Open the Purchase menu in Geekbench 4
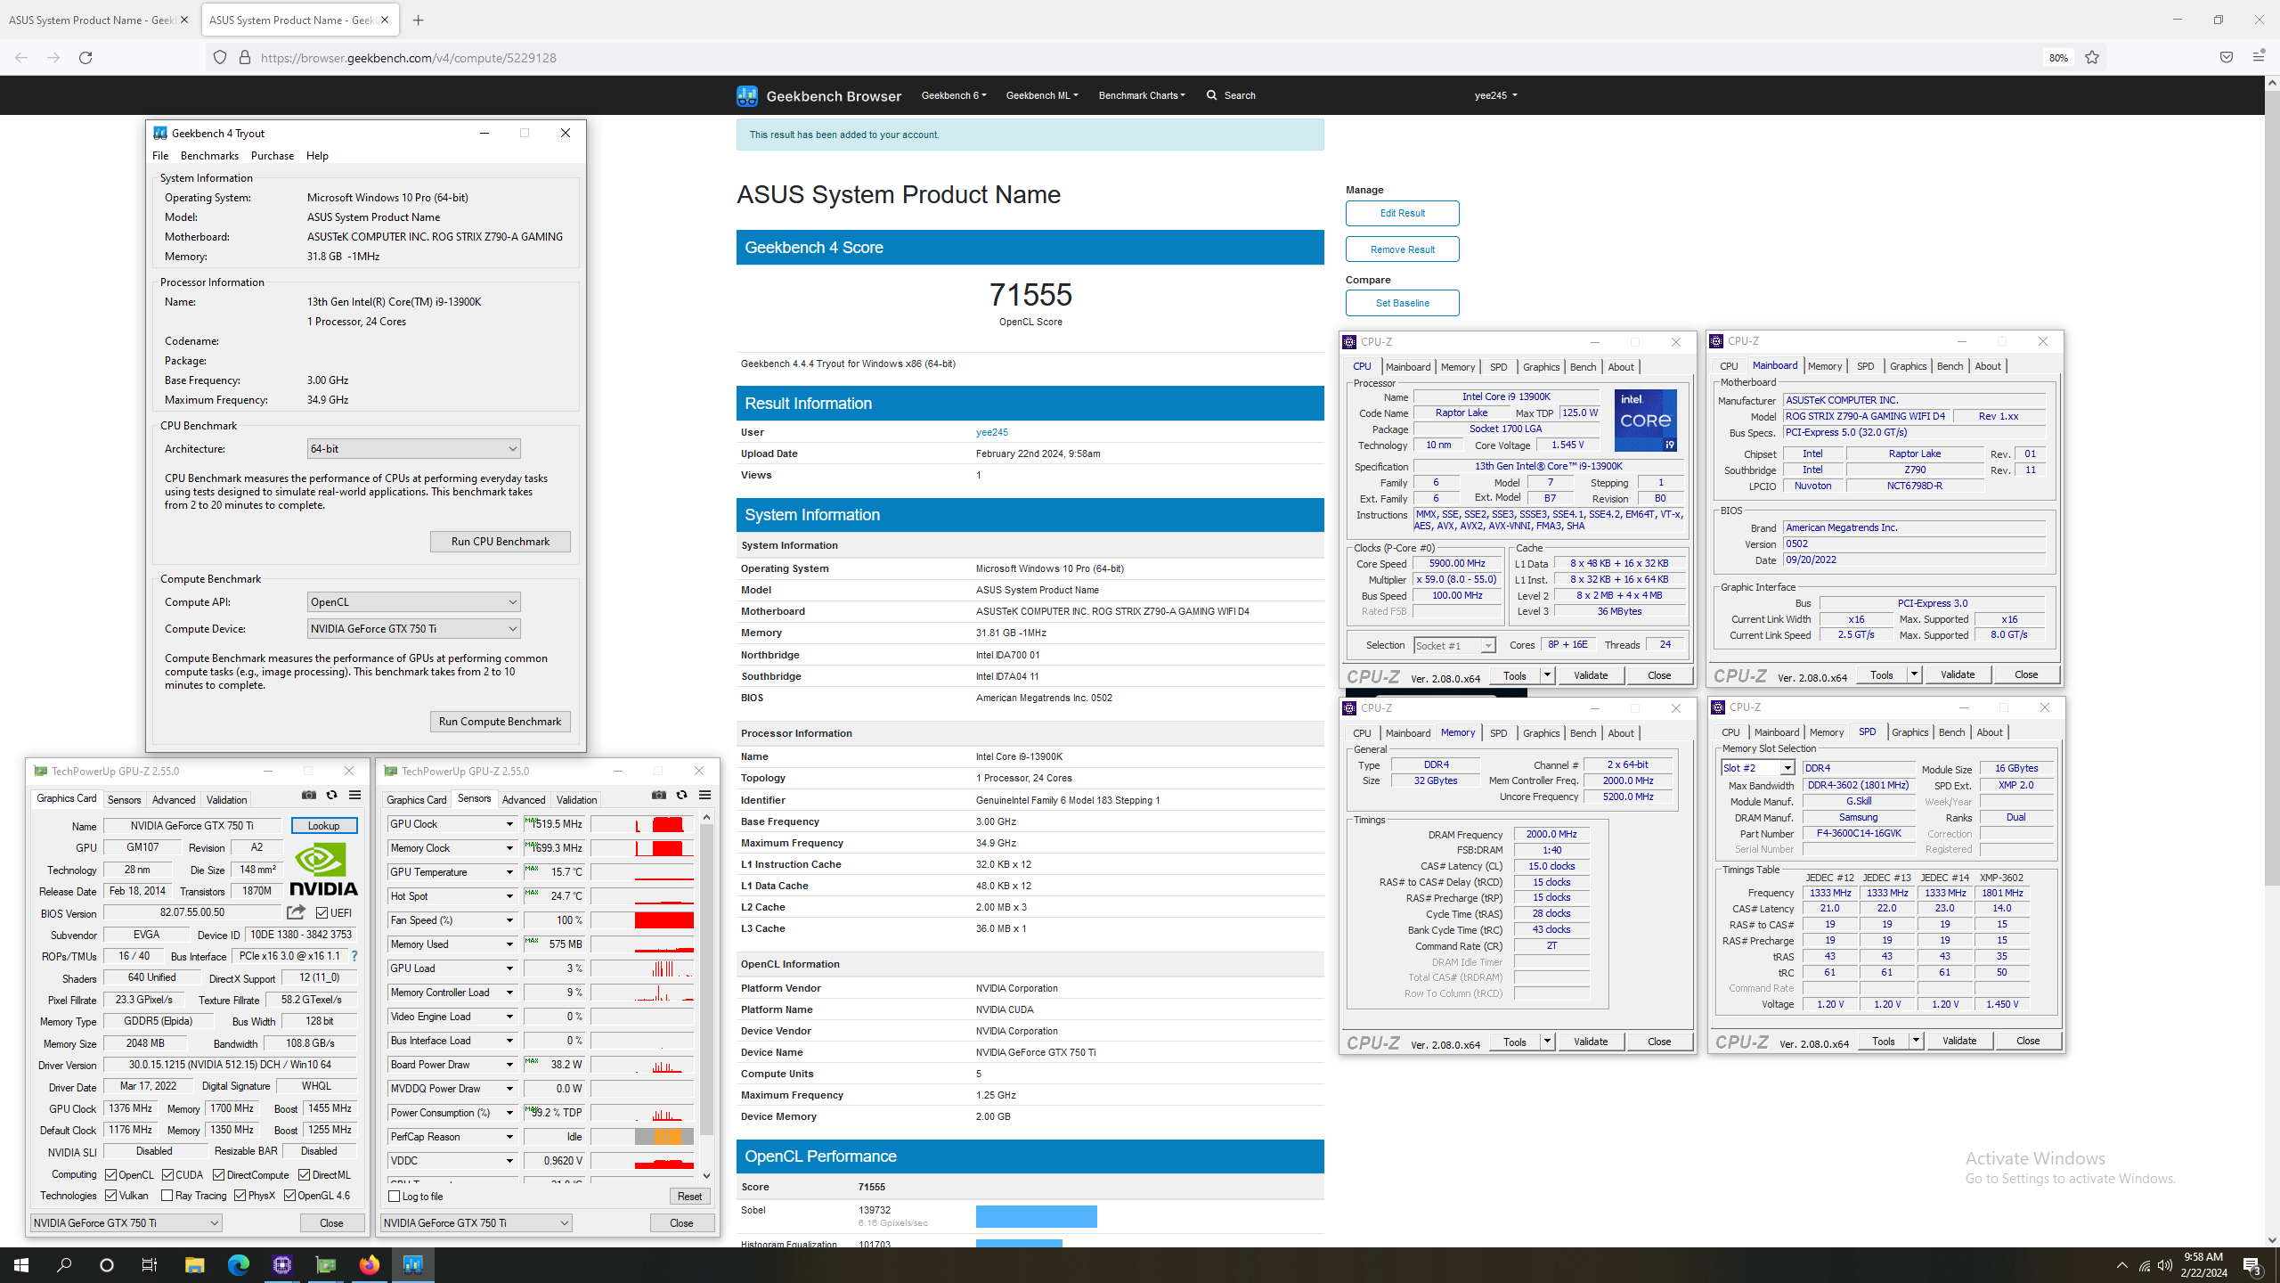This screenshot has height=1283, width=2280. coord(273,156)
